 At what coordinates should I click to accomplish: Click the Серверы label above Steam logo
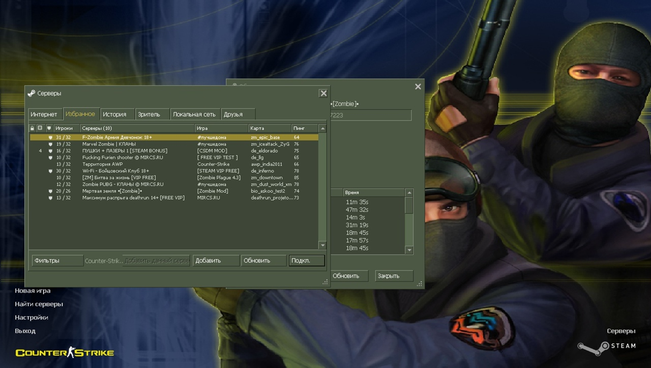coord(621,331)
